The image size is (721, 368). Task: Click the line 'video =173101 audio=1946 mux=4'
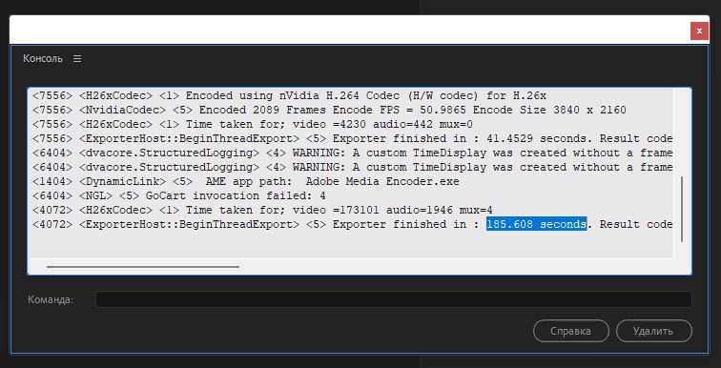262,210
